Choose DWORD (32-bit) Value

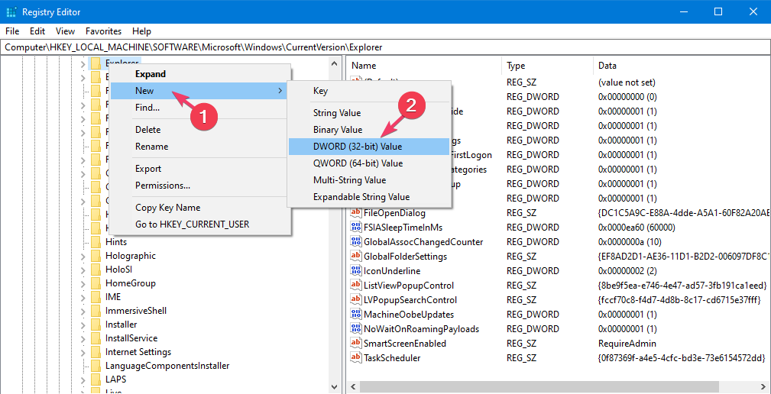coord(369,147)
